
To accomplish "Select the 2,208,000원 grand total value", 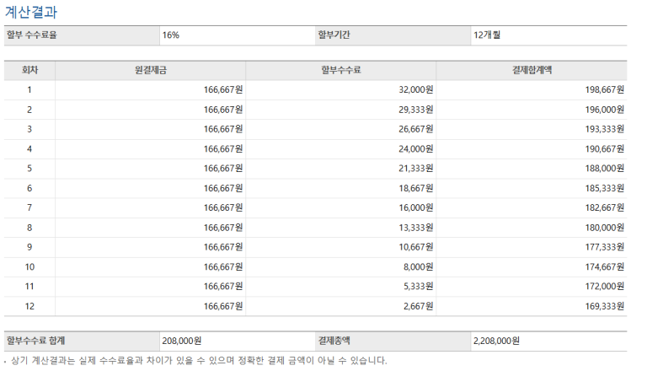I will (496, 341).
